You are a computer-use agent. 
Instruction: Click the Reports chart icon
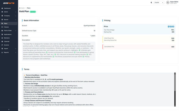click(x=2, y=52)
